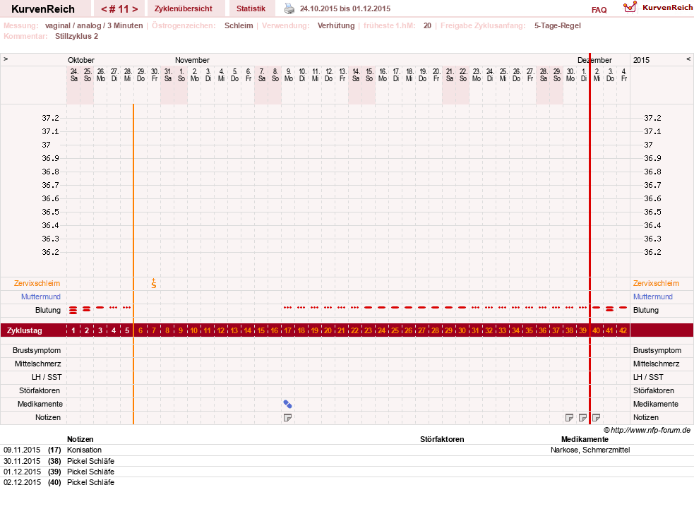Image resolution: width=694 pixels, height=509 pixels.
Task: Click the spotting dots on cycle day 4
Action: (113, 307)
